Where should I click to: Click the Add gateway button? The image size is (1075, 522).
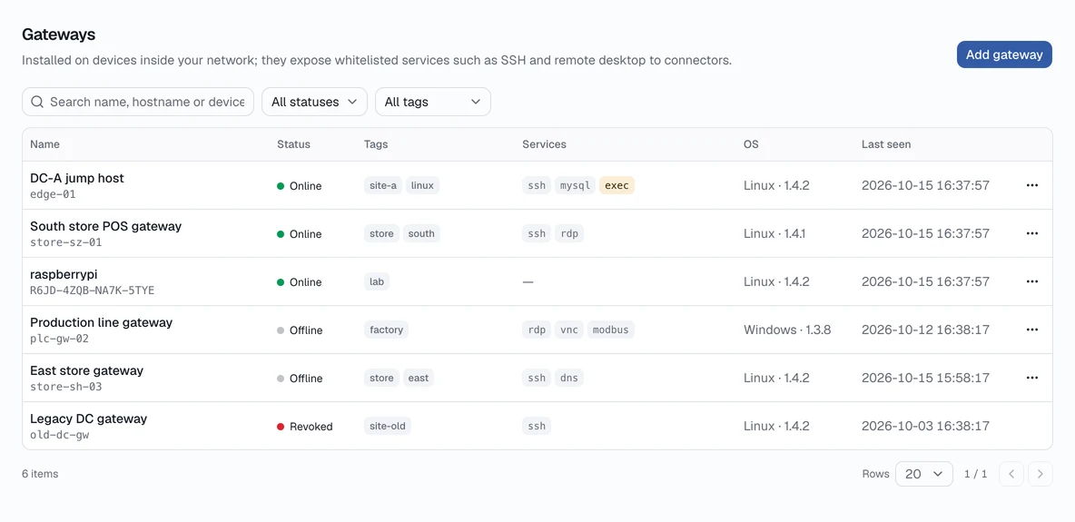(1003, 54)
